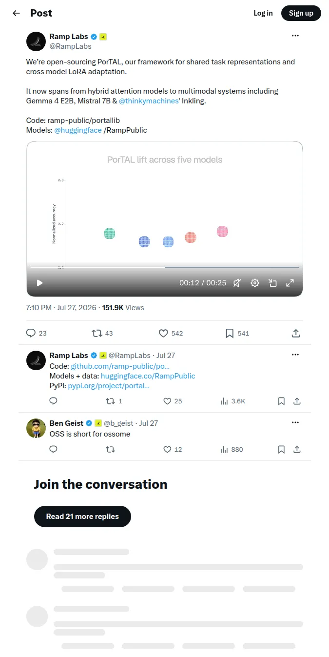Screen dimensions: 329x657
Task: Expand video to fullscreen
Action: tap(290, 283)
